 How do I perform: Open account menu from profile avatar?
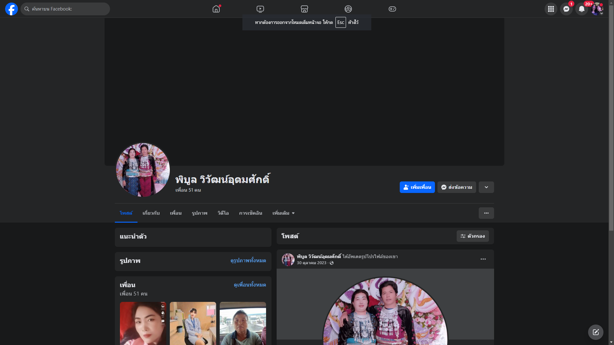(597, 9)
